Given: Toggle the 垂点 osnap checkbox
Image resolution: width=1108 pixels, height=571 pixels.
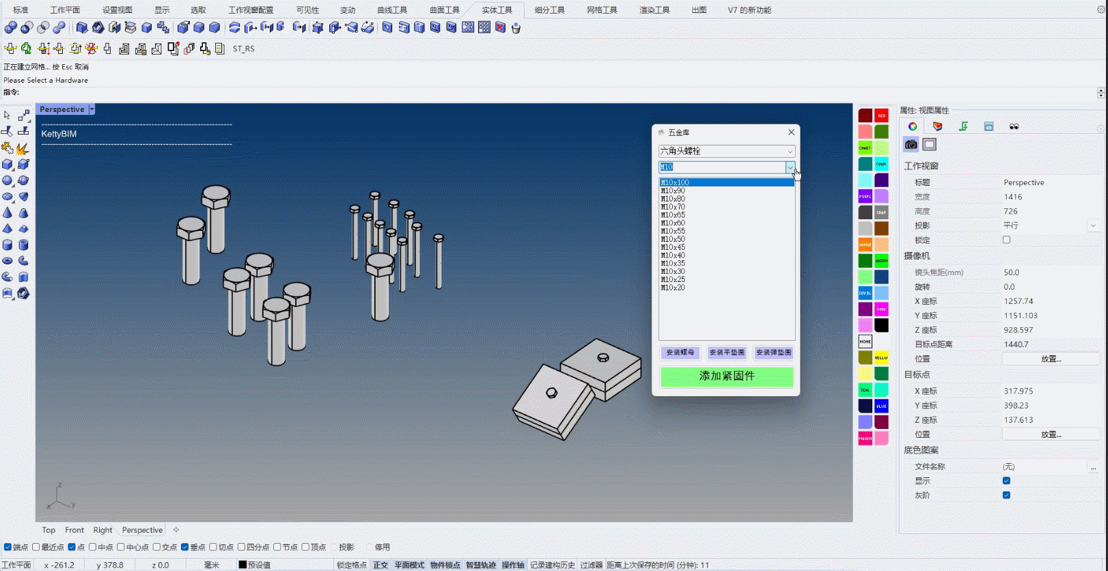Looking at the screenshot, I should click(x=184, y=547).
